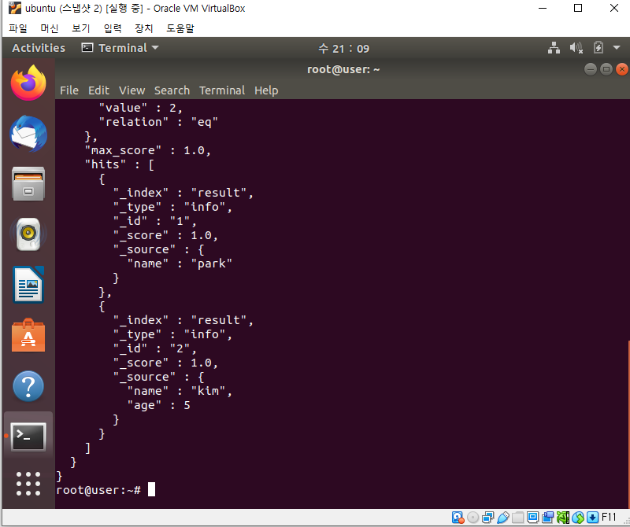630x527 pixels.
Task: Open the Terminal app menu in top bar
Action: click(120, 48)
